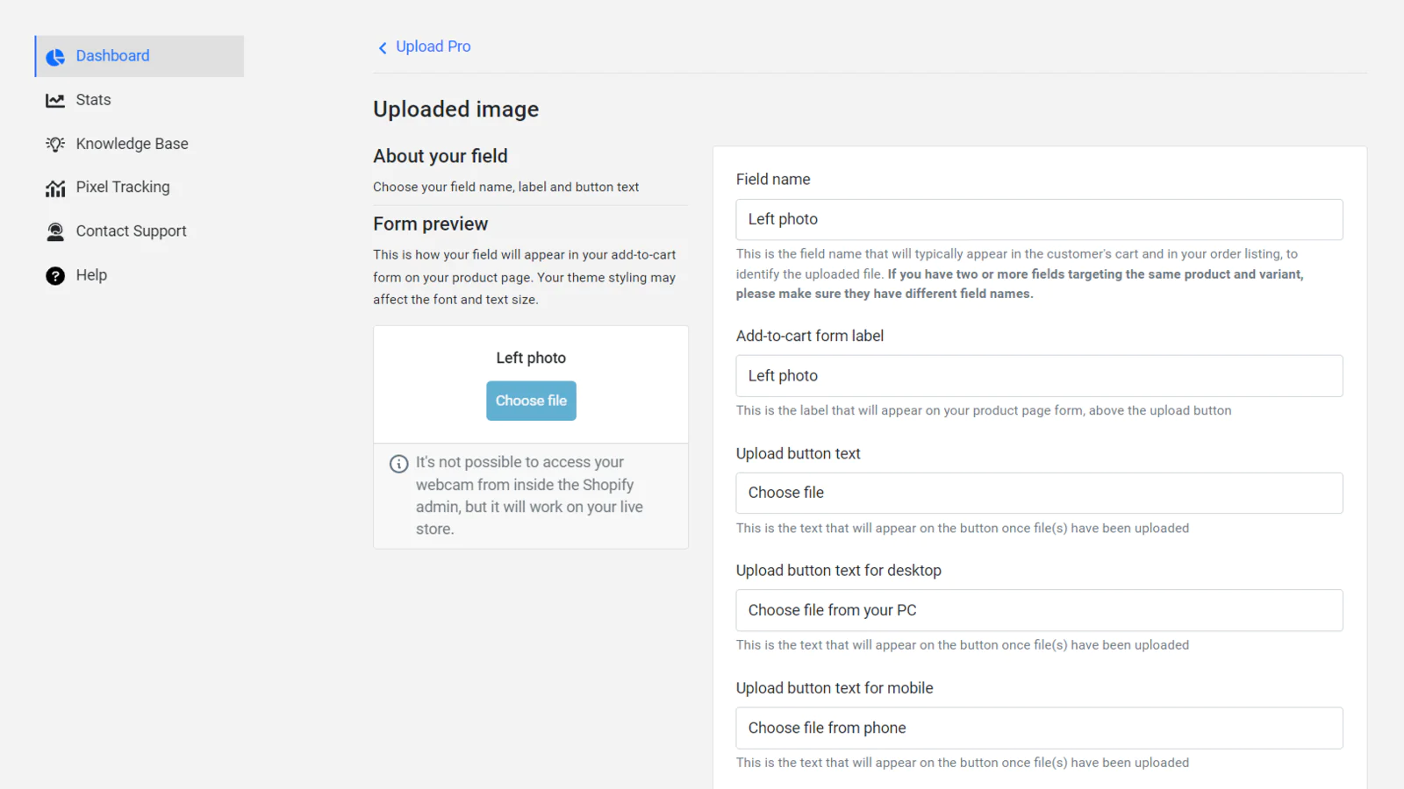Click the Contact Support agent icon
Screen dimensions: 1404x789
point(55,231)
